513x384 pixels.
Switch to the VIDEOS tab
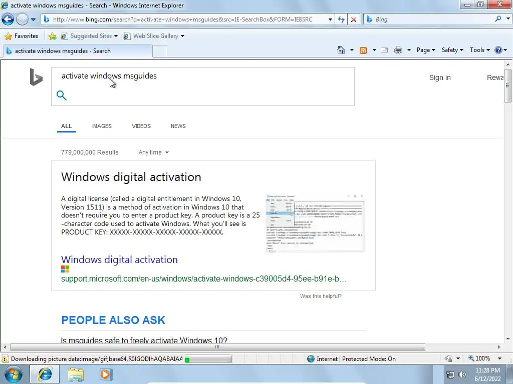click(141, 126)
